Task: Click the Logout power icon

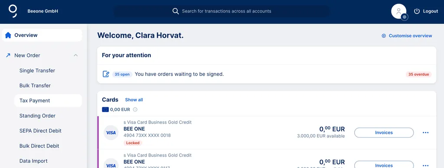Action: [417, 11]
